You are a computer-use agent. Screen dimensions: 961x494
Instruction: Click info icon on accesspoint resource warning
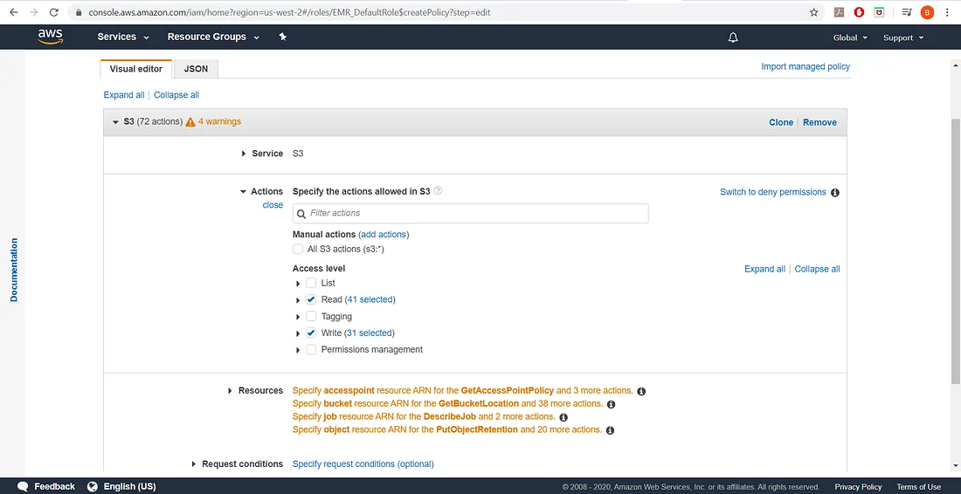(x=641, y=391)
